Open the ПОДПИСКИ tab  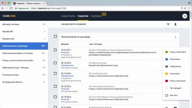[96, 16]
